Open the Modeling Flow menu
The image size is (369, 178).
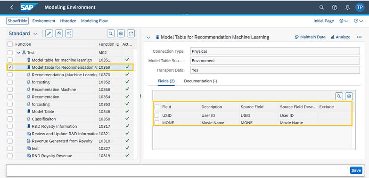94,21
